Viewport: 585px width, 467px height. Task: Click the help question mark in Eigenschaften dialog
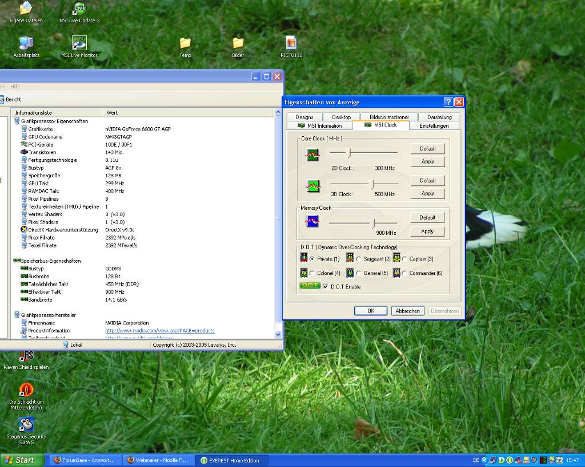click(x=448, y=101)
